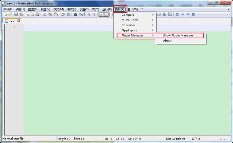Click the Find binoculars icon
Screen dimensions: 233x143
coord(76,14)
